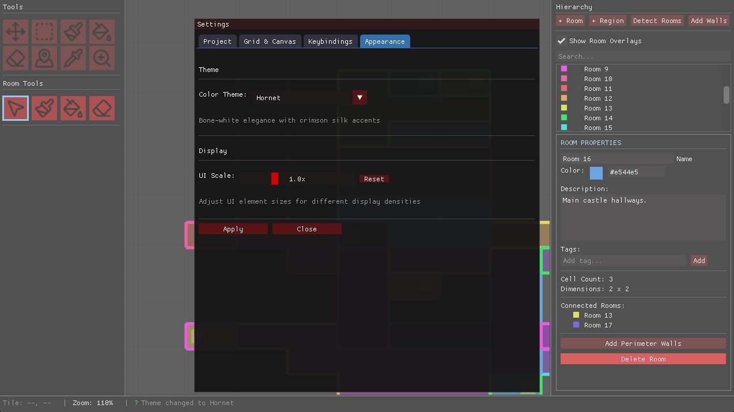Open the Color Theme dropdown arrow
Image resolution: width=734 pixels, height=412 pixels.
pos(360,97)
